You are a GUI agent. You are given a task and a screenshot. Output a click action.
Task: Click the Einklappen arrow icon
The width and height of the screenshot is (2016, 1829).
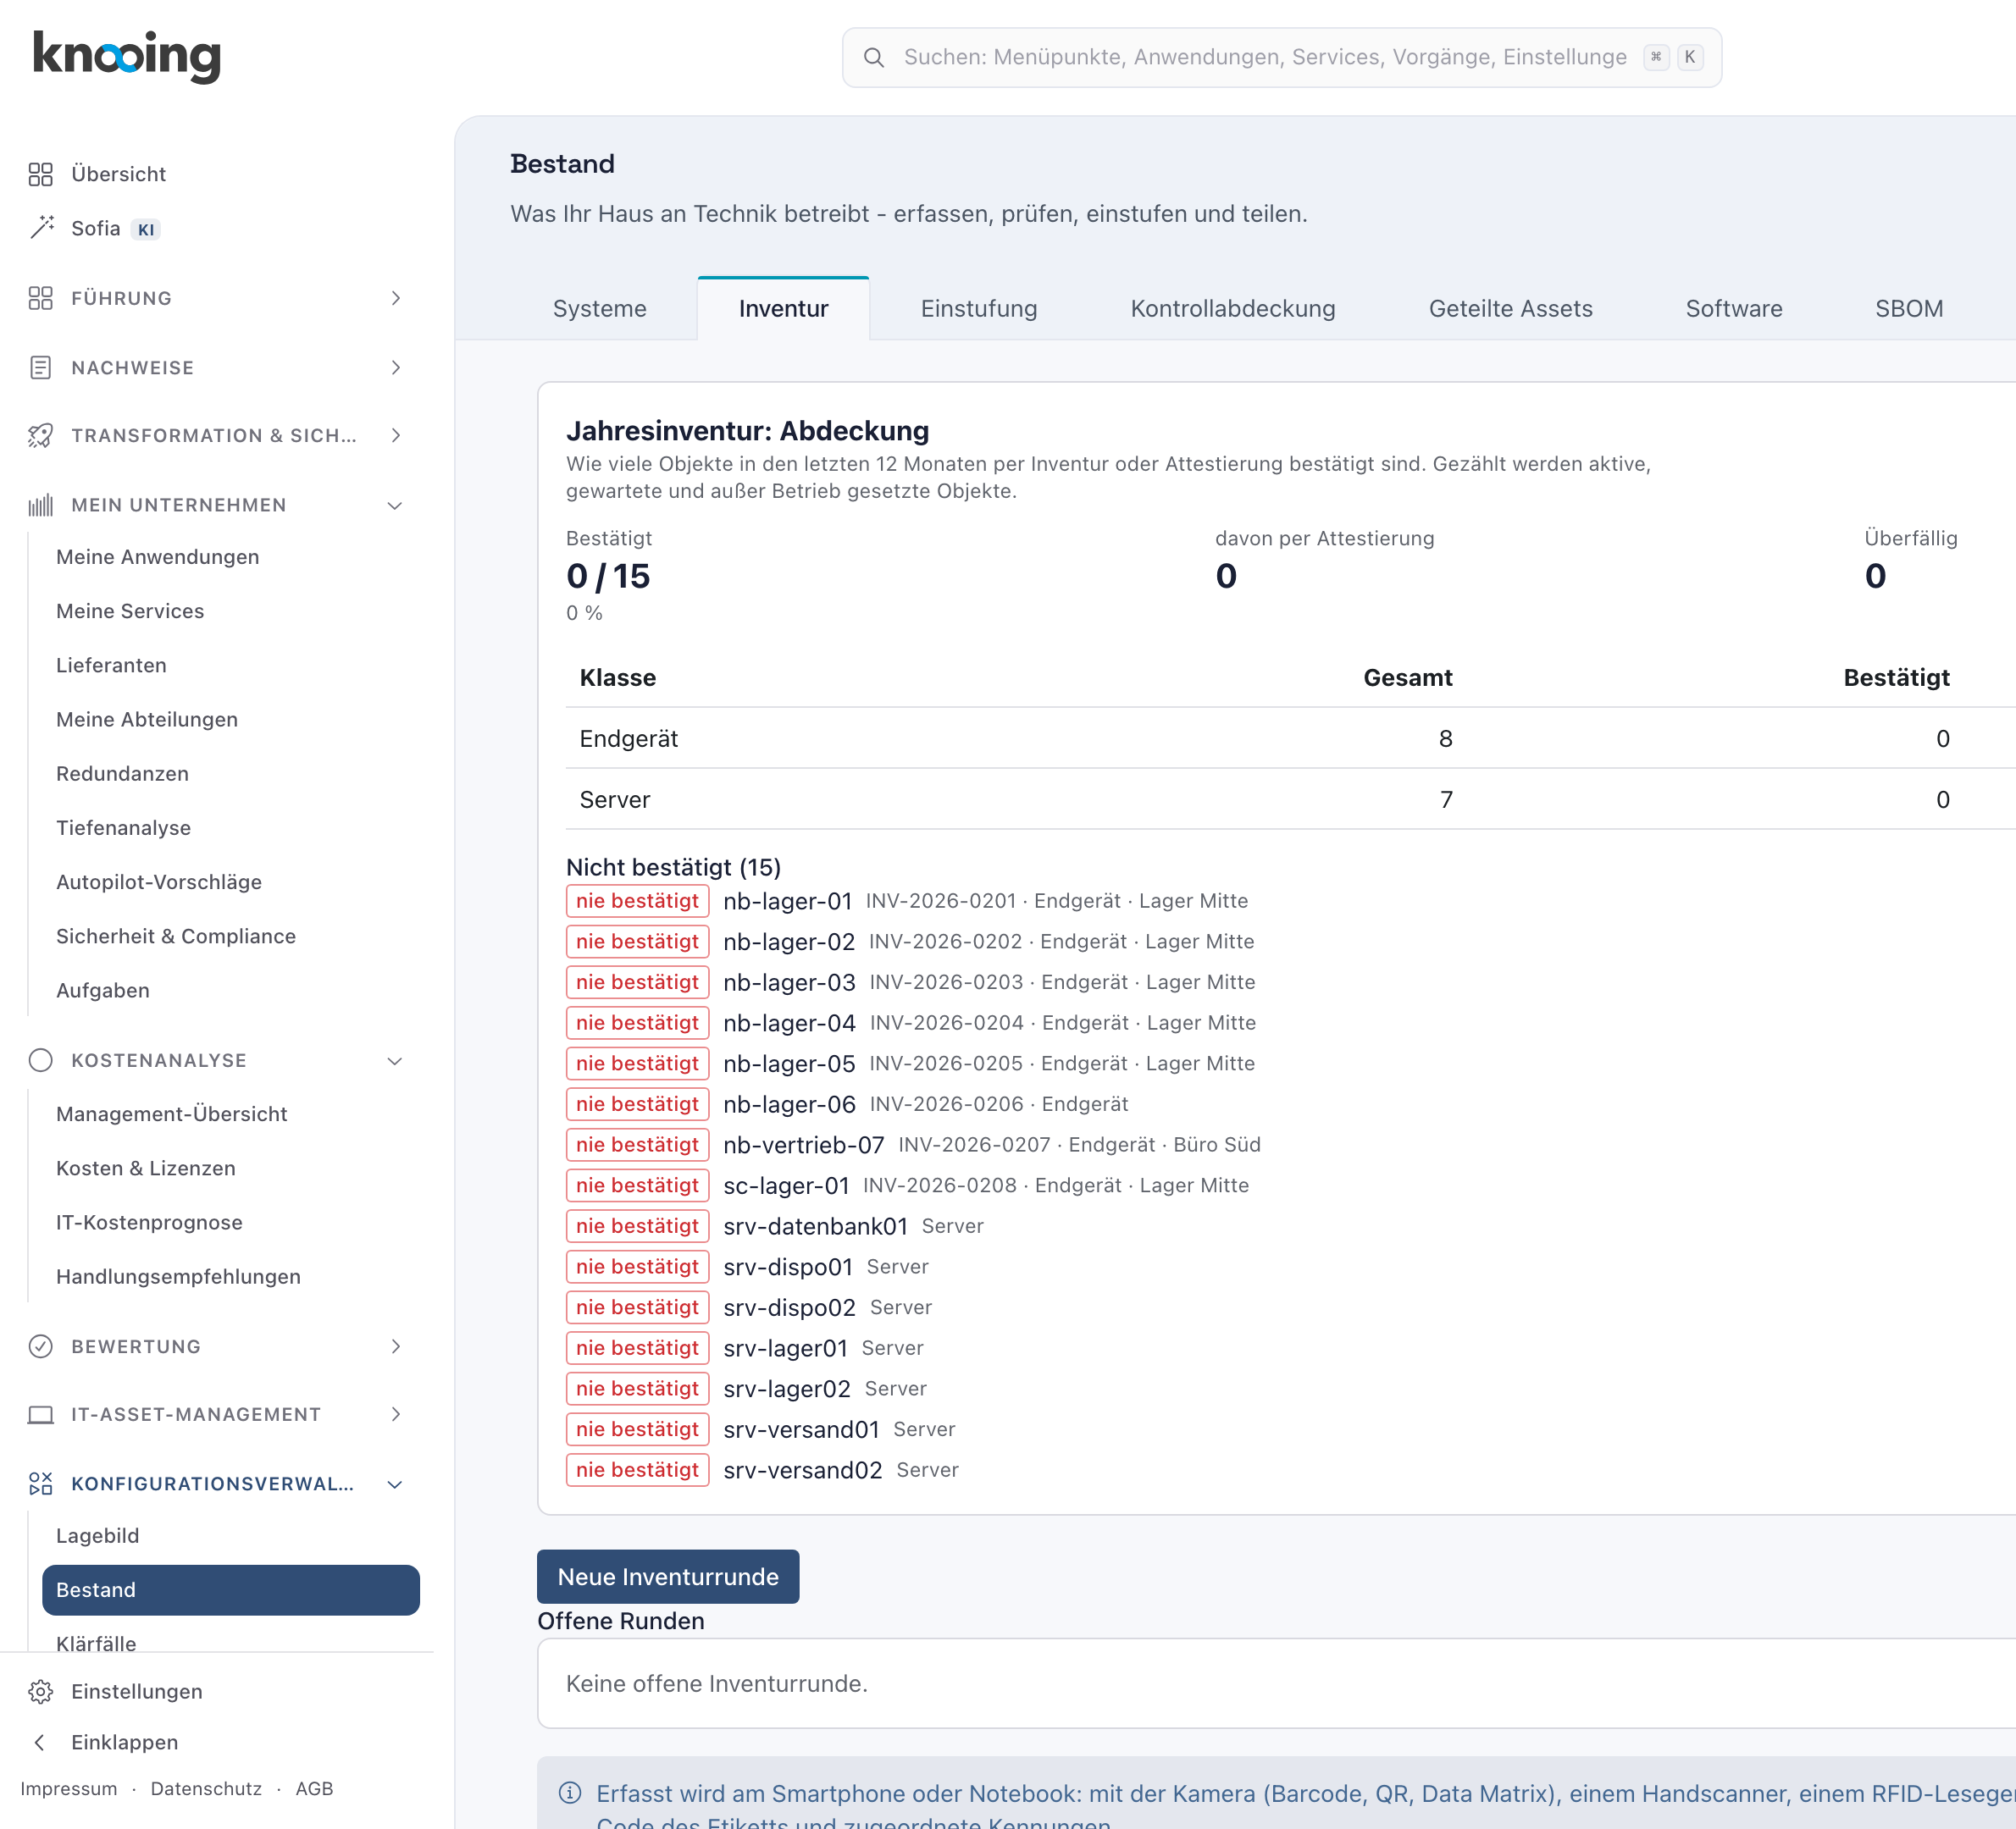(40, 1742)
